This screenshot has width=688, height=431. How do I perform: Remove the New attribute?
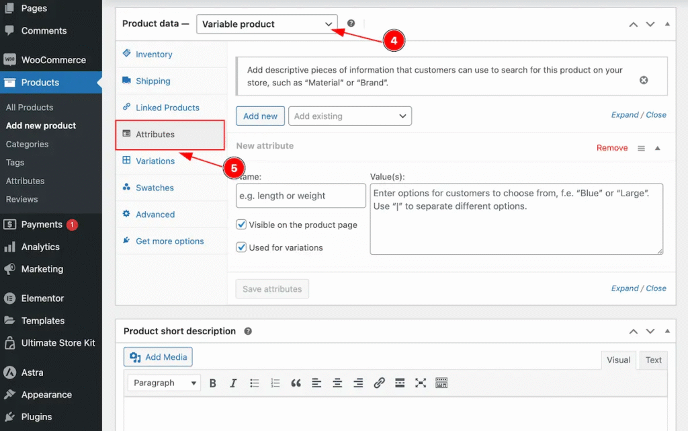coord(612,149)
